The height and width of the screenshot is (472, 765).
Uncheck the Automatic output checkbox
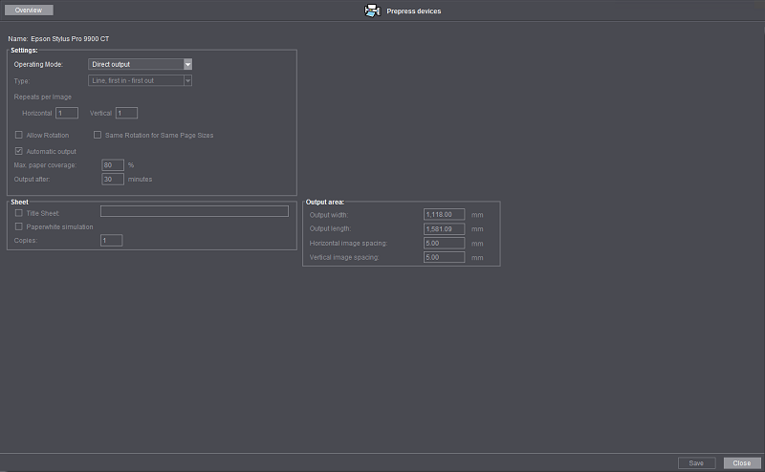19,151
